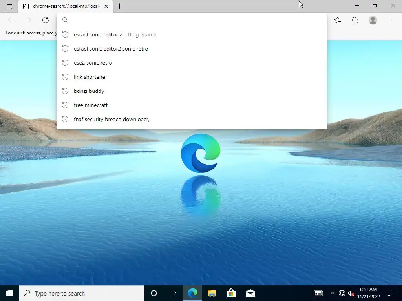Open File Explorer from taskbar

[x=212, y=293]
